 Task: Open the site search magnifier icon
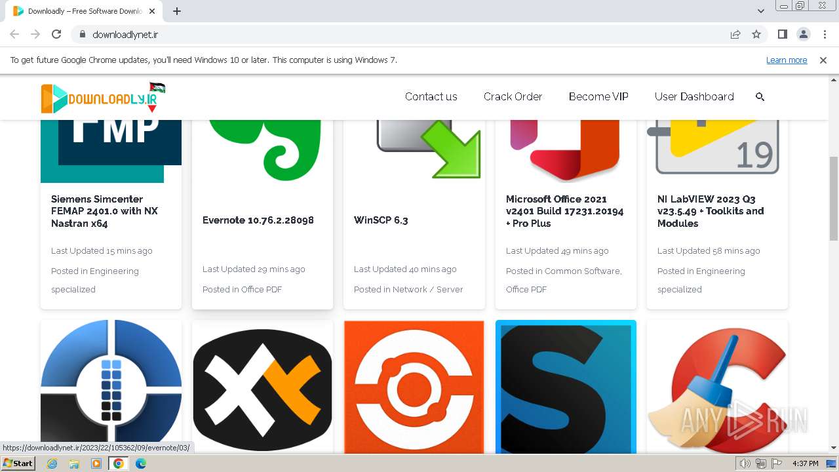coord(760,96)
